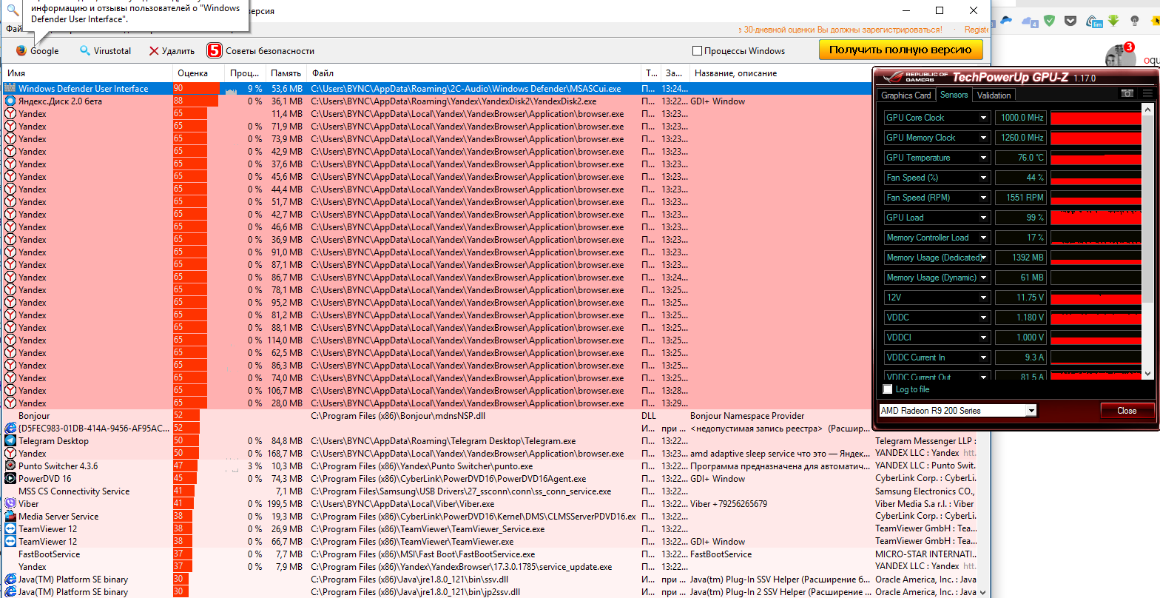Screen dimensions: 1160x598
Task: Click the Java Plug-In SSV Helper row icon
Action: click(10, 579)
